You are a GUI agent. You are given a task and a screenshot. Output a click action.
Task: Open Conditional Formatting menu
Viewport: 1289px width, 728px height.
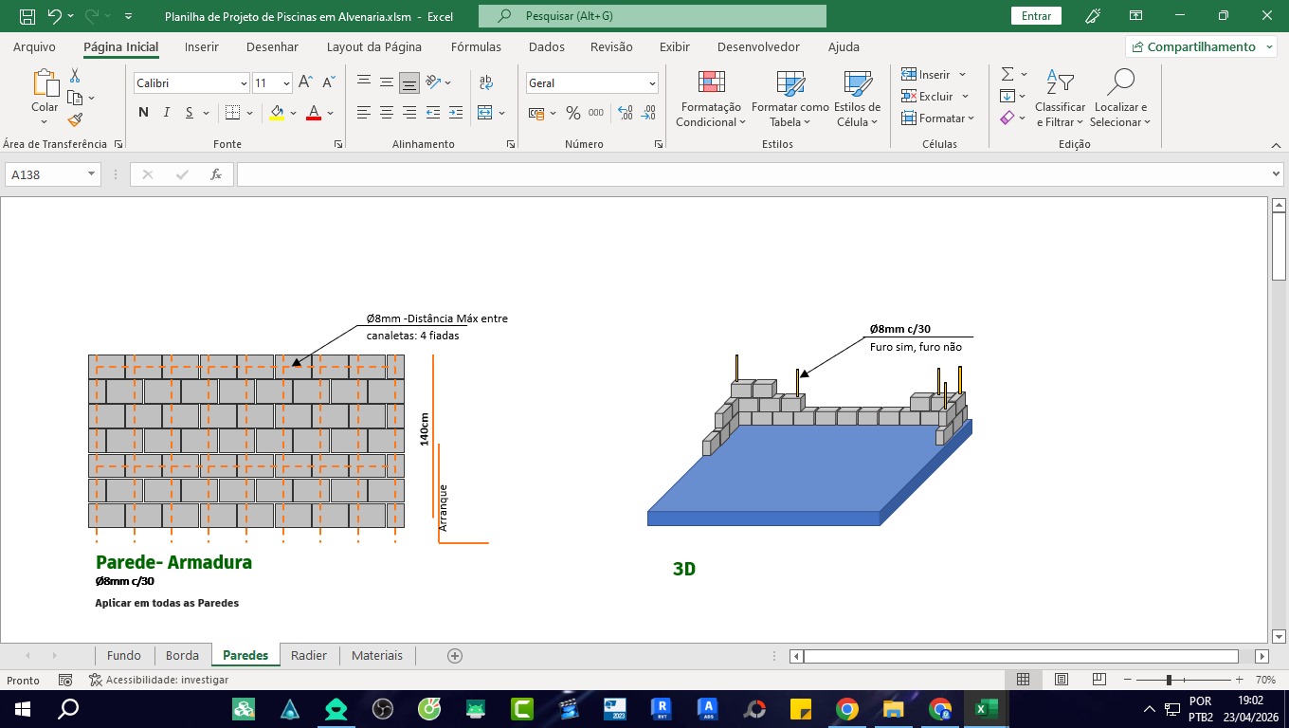(711, 100)
